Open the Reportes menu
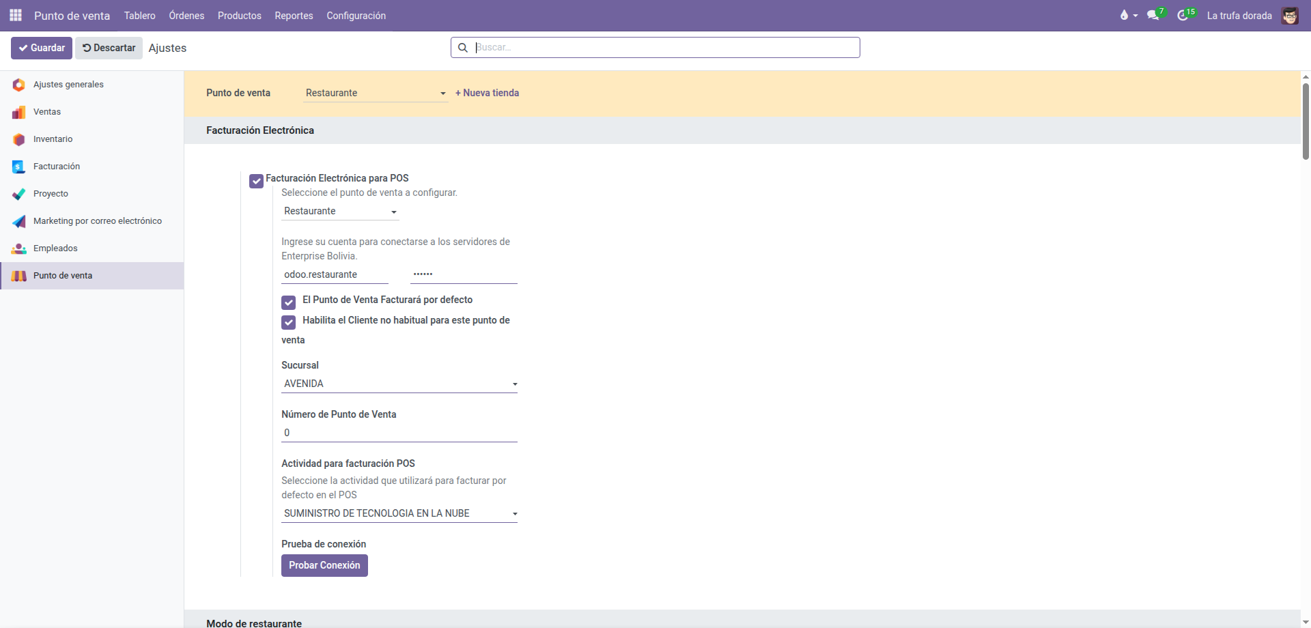The height and width of the screenshot is (628, 1311). tap(294, 16)
